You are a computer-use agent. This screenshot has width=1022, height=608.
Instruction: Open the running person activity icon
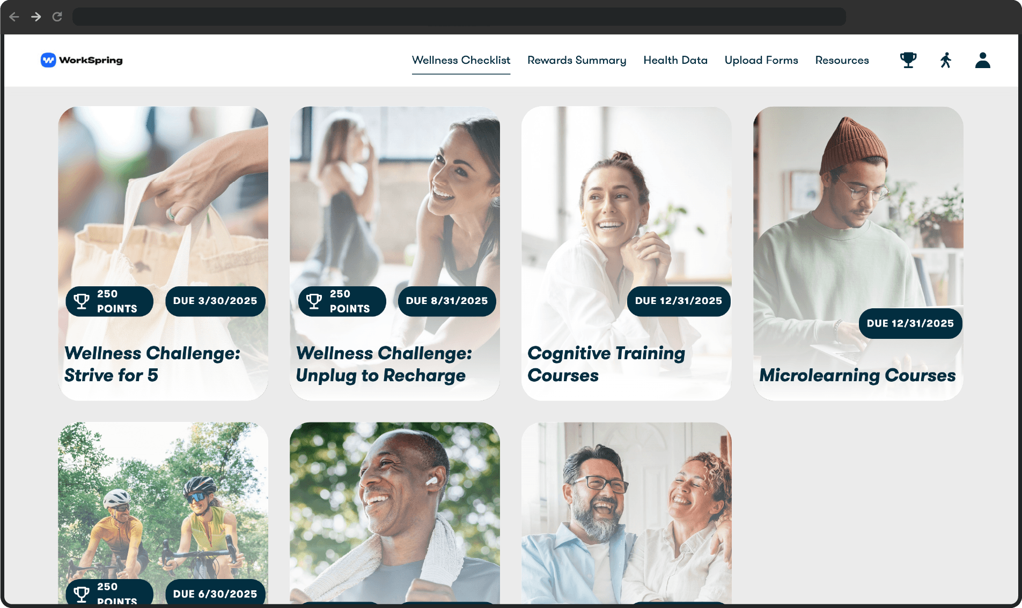click(x=946, y=60)
